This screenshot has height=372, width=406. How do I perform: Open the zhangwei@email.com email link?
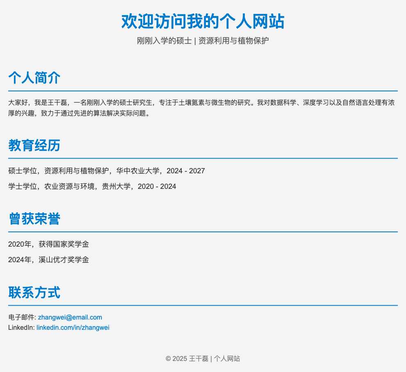click(70, 317)
